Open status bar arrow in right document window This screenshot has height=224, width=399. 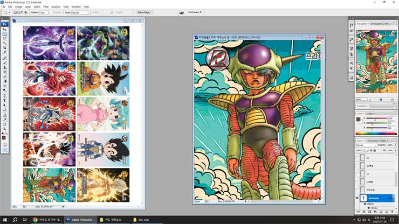(x=245, y=201)
